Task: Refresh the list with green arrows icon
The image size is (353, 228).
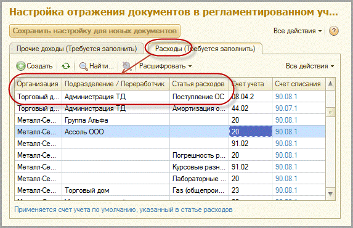Action: 66,66
